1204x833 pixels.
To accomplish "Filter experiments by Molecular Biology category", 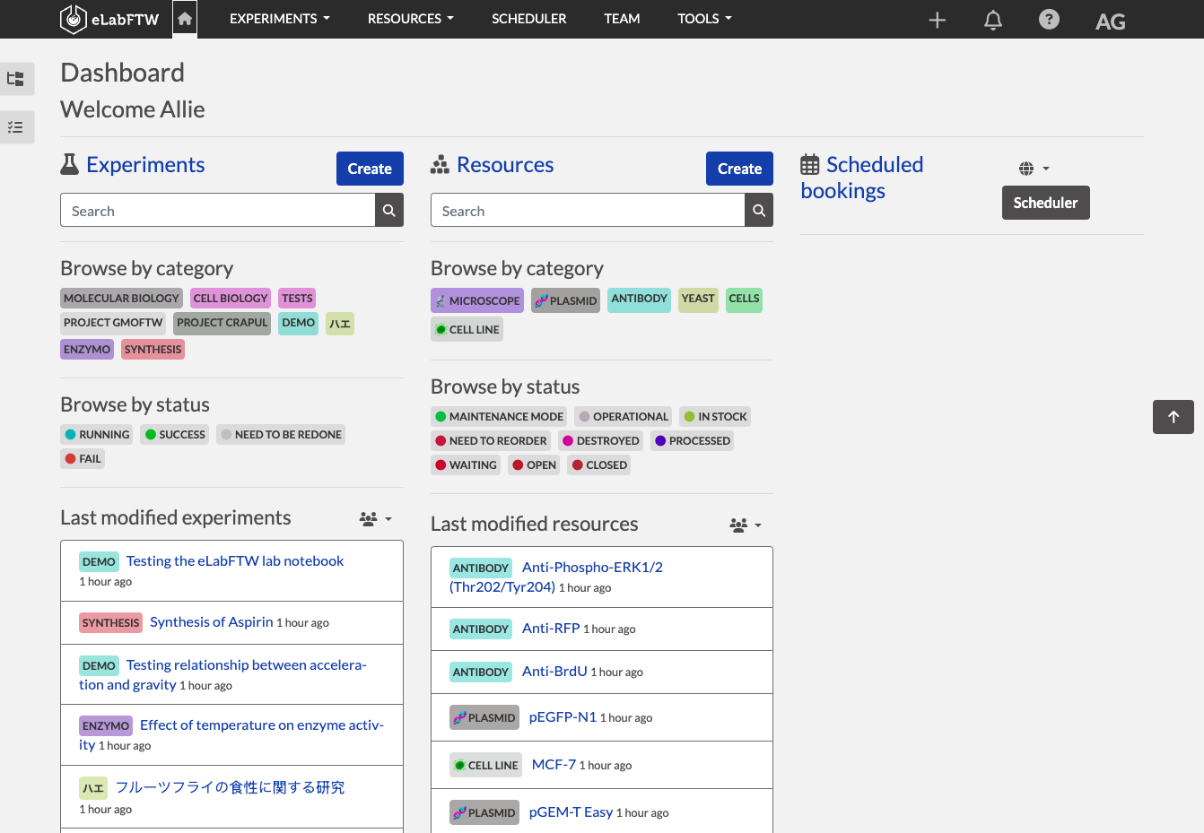I will click(121, 299).
